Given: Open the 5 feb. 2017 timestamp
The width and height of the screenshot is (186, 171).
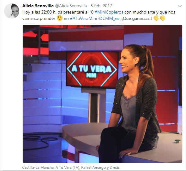Looking at the screenshot, I should (x=101, y=6).
